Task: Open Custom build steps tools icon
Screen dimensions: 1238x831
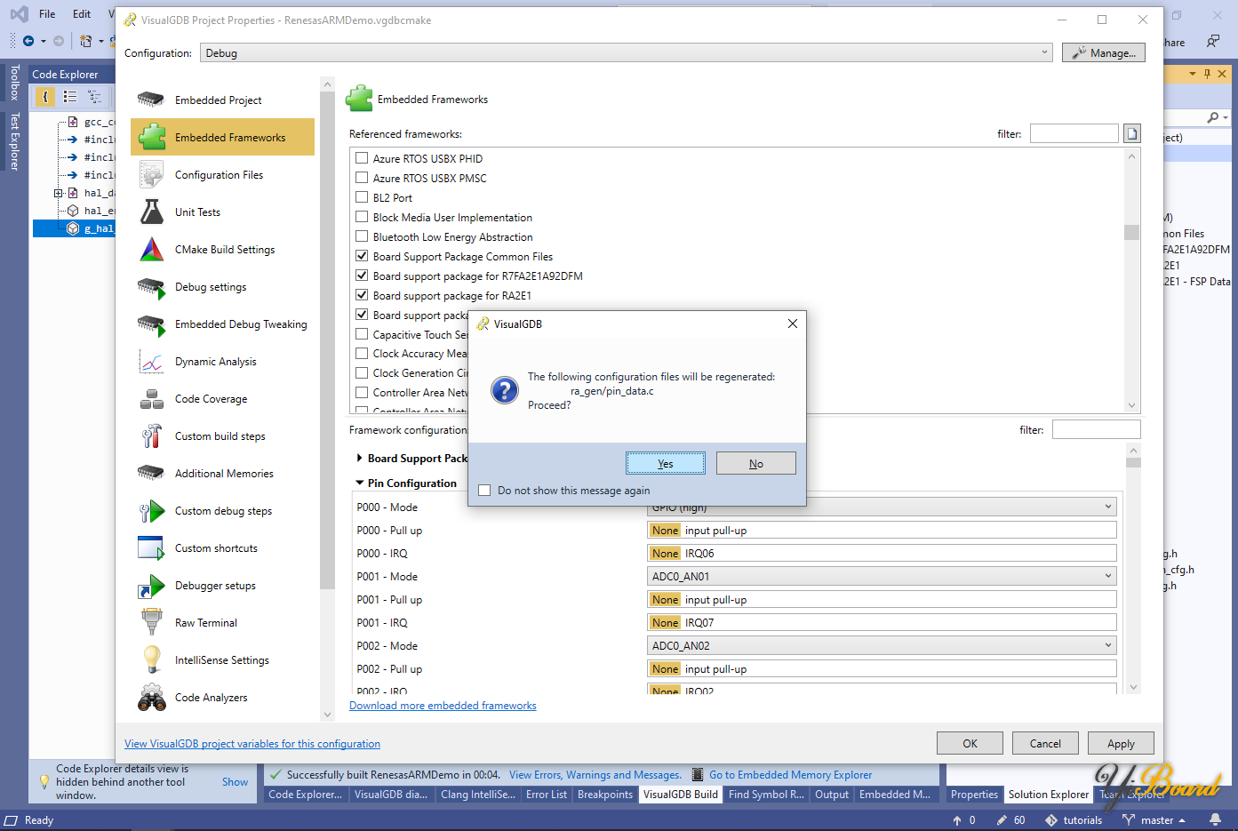Action: (x=152, y=436)
